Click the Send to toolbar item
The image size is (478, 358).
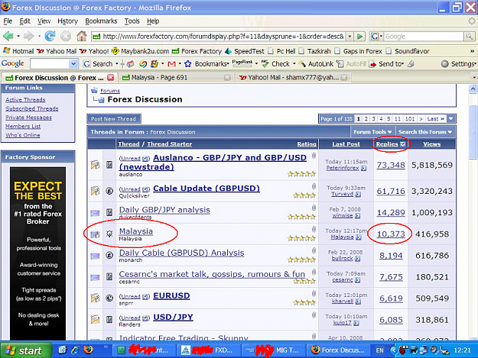click(386, 64)
